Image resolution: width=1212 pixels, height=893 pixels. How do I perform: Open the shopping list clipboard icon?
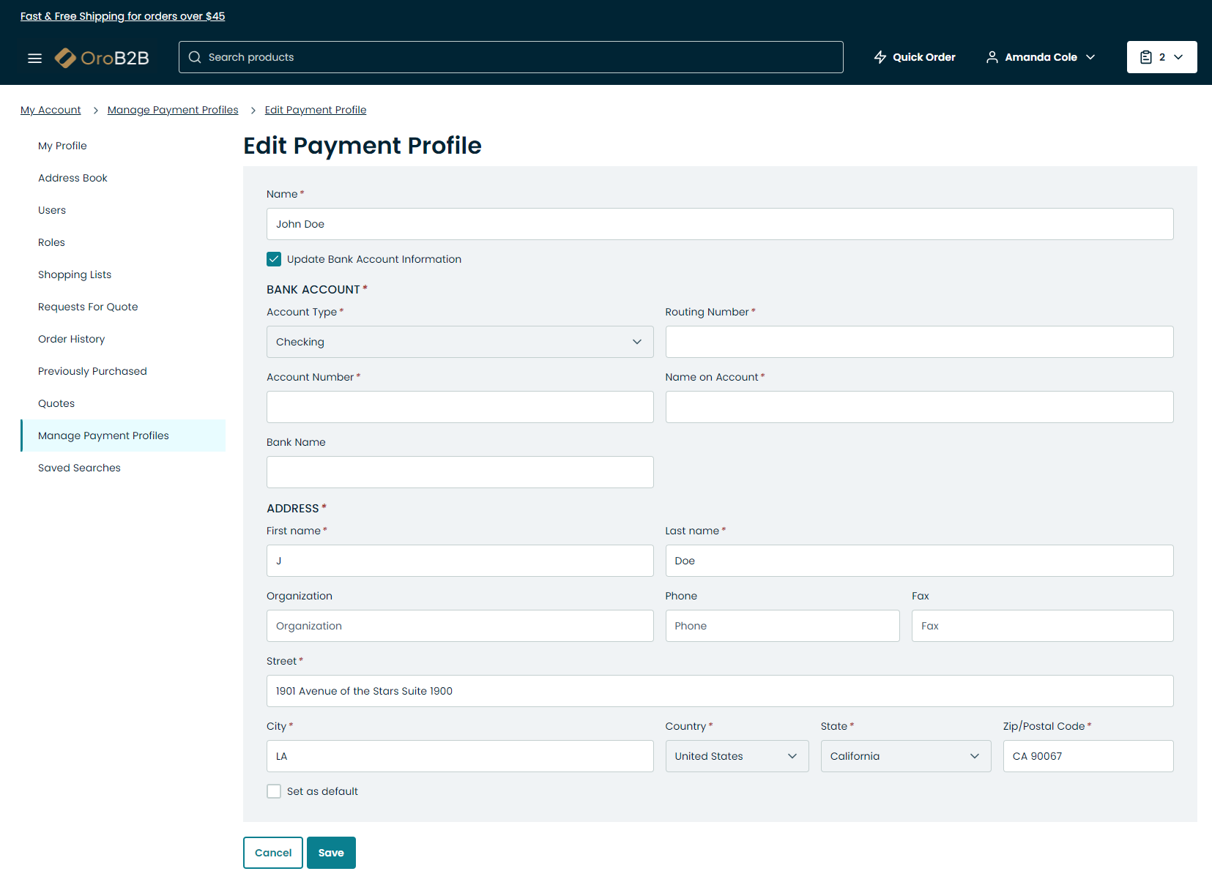[1146, 57]
